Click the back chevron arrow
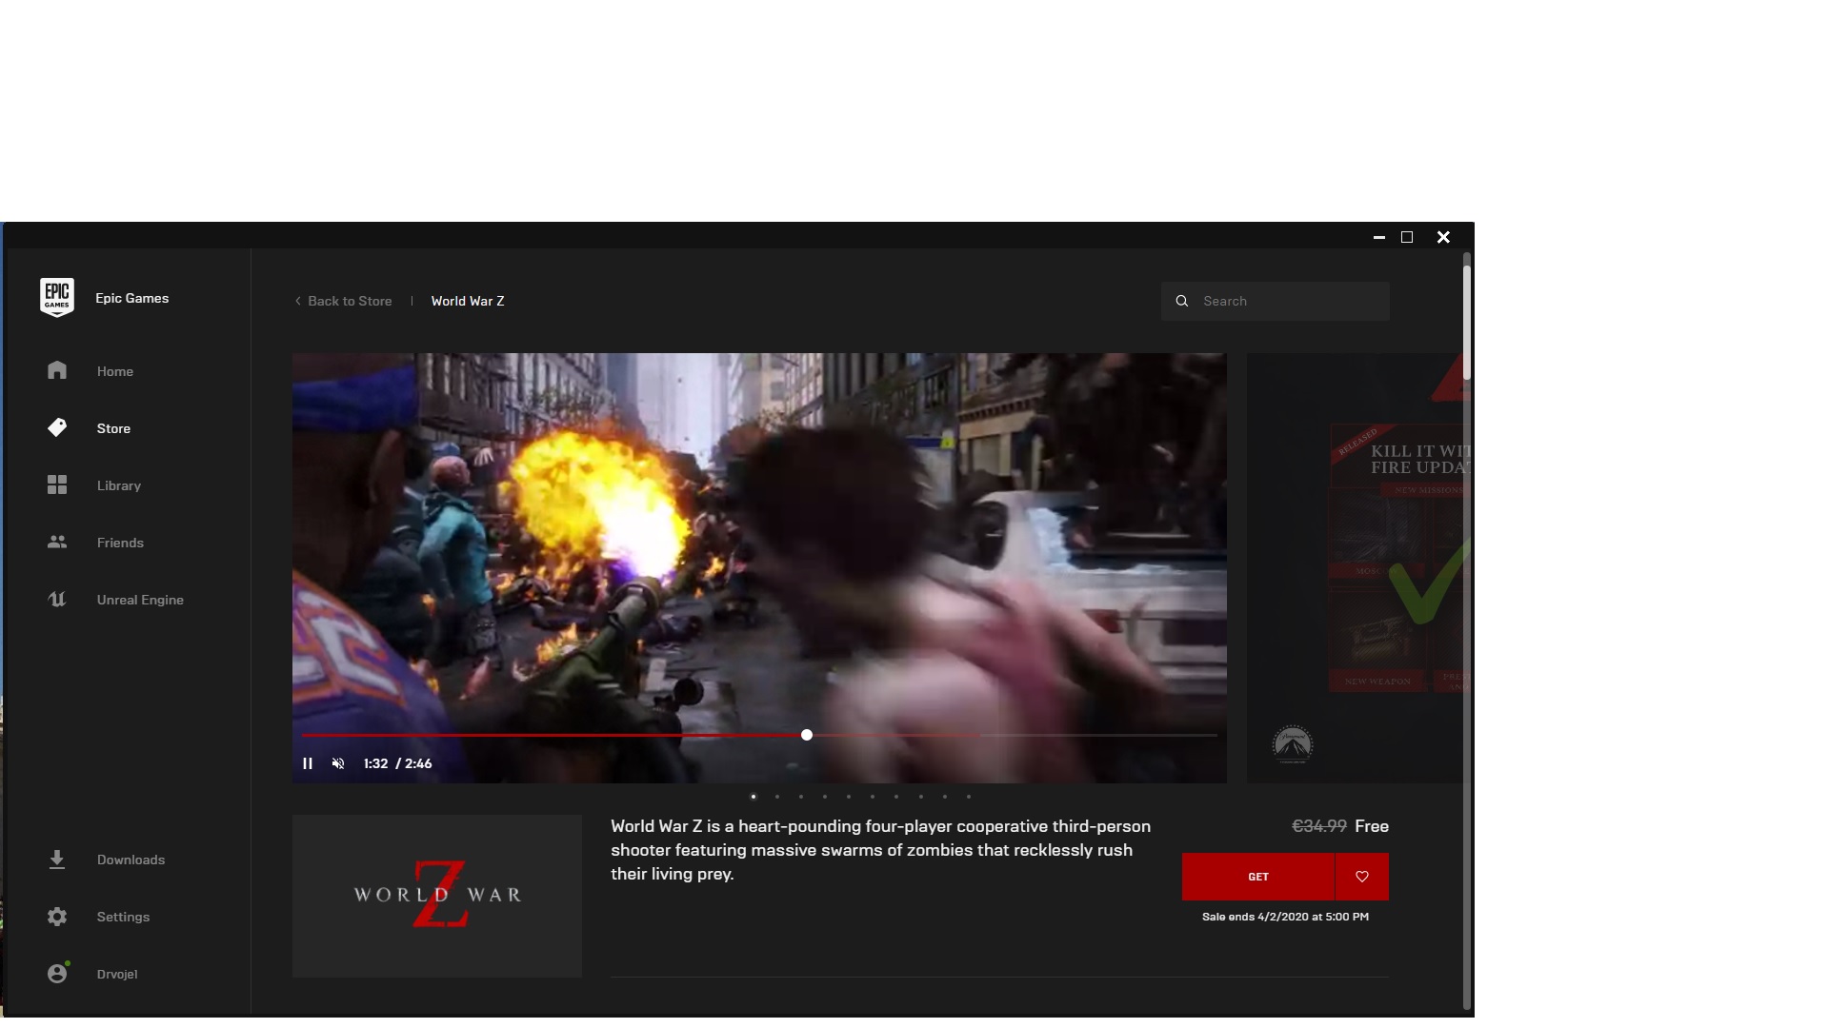Image resolution: width=1829 pixels, height=1028 pixels. pyautogui.click(x=298, y=301)
